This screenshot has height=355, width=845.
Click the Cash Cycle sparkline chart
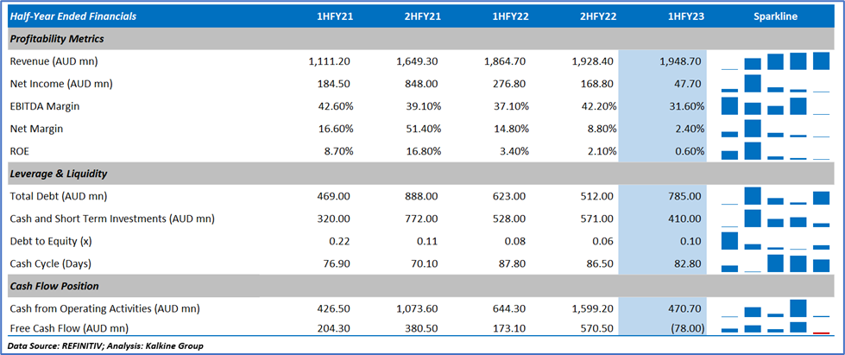click(774, 263)
